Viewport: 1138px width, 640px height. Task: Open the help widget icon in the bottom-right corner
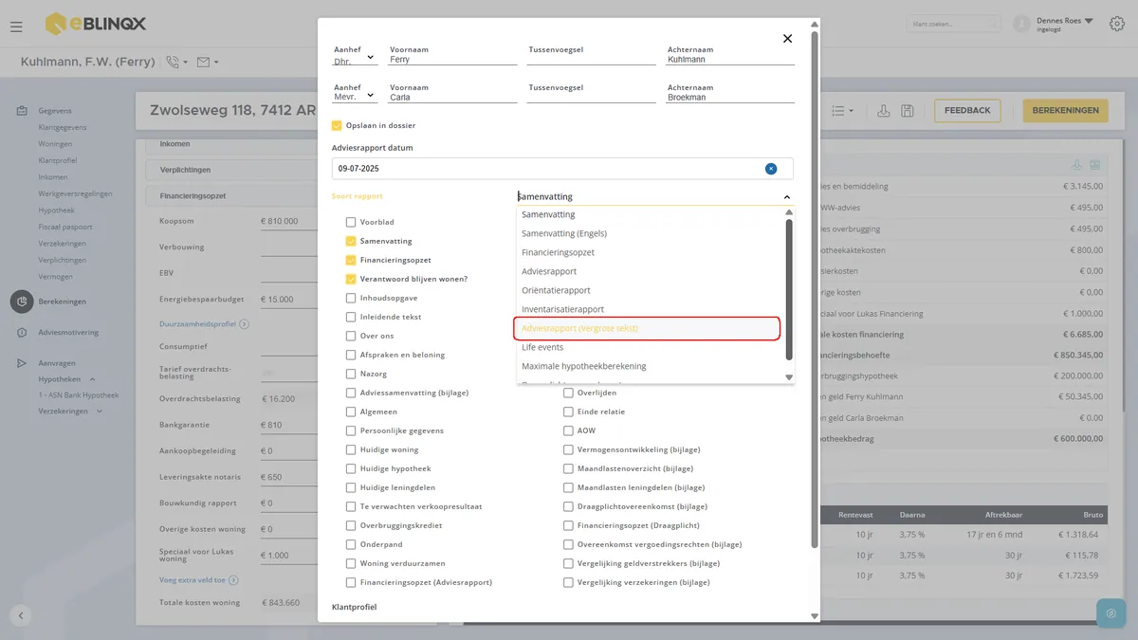(x=1110, y=613)
